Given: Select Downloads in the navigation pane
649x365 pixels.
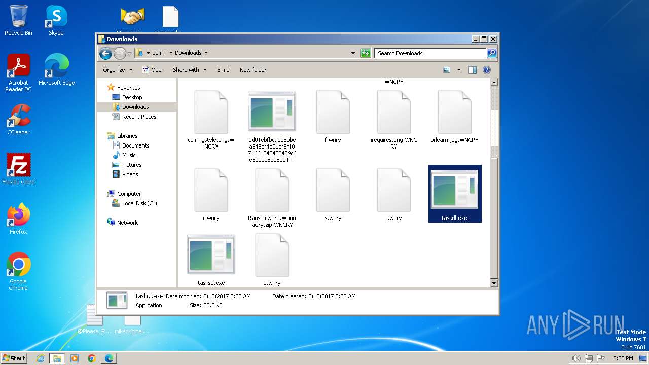Looking at the screenshot, I should (135, 107).
